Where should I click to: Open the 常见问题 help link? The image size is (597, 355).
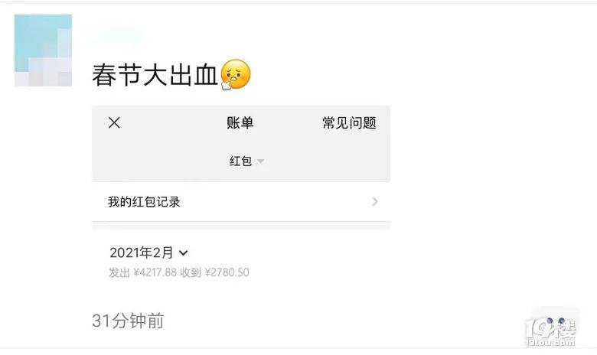point(349,123)
